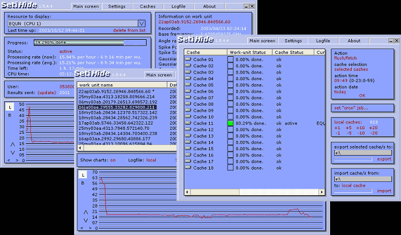
Task: Select L chart button in back Main window
Action: coord(10,108)
